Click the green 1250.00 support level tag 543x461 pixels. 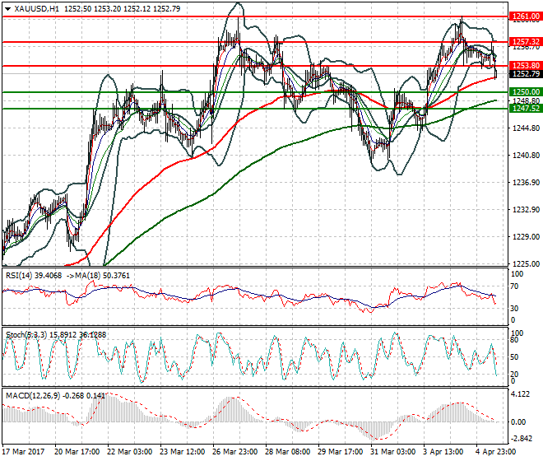(526, 92)
